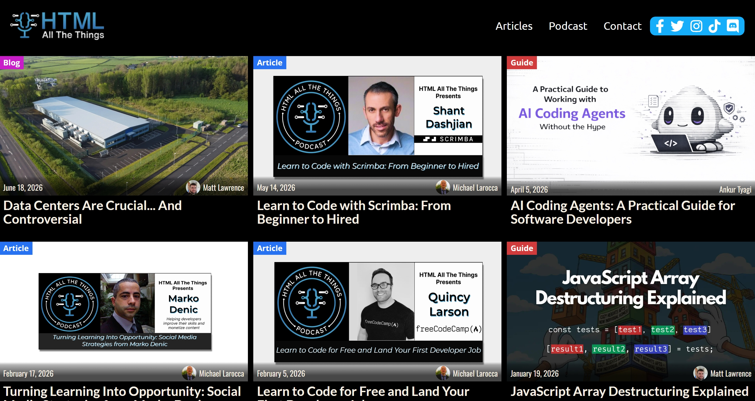Open 'Data Centers Are Crucial... And Controversial' headline
755x401 pixels.
coord(92,212)
